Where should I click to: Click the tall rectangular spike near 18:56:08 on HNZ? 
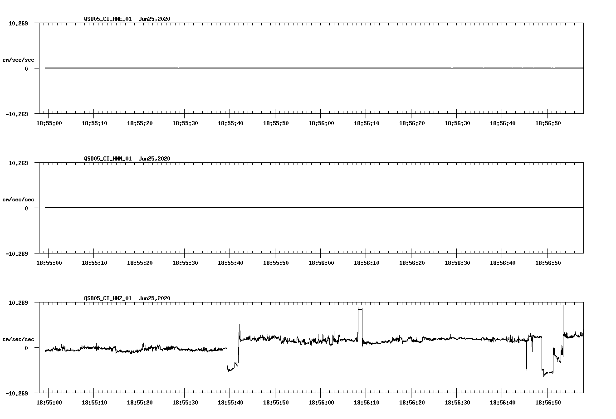tap(360, 324)
